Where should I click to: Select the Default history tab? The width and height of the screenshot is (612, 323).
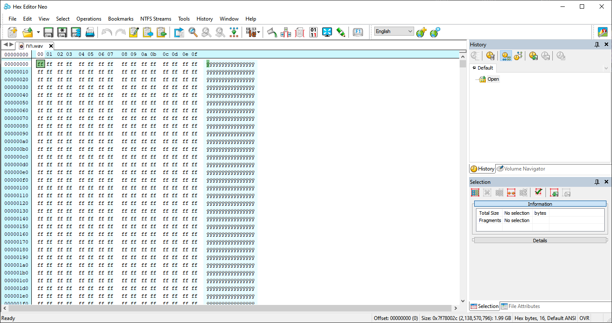[483, 68]
